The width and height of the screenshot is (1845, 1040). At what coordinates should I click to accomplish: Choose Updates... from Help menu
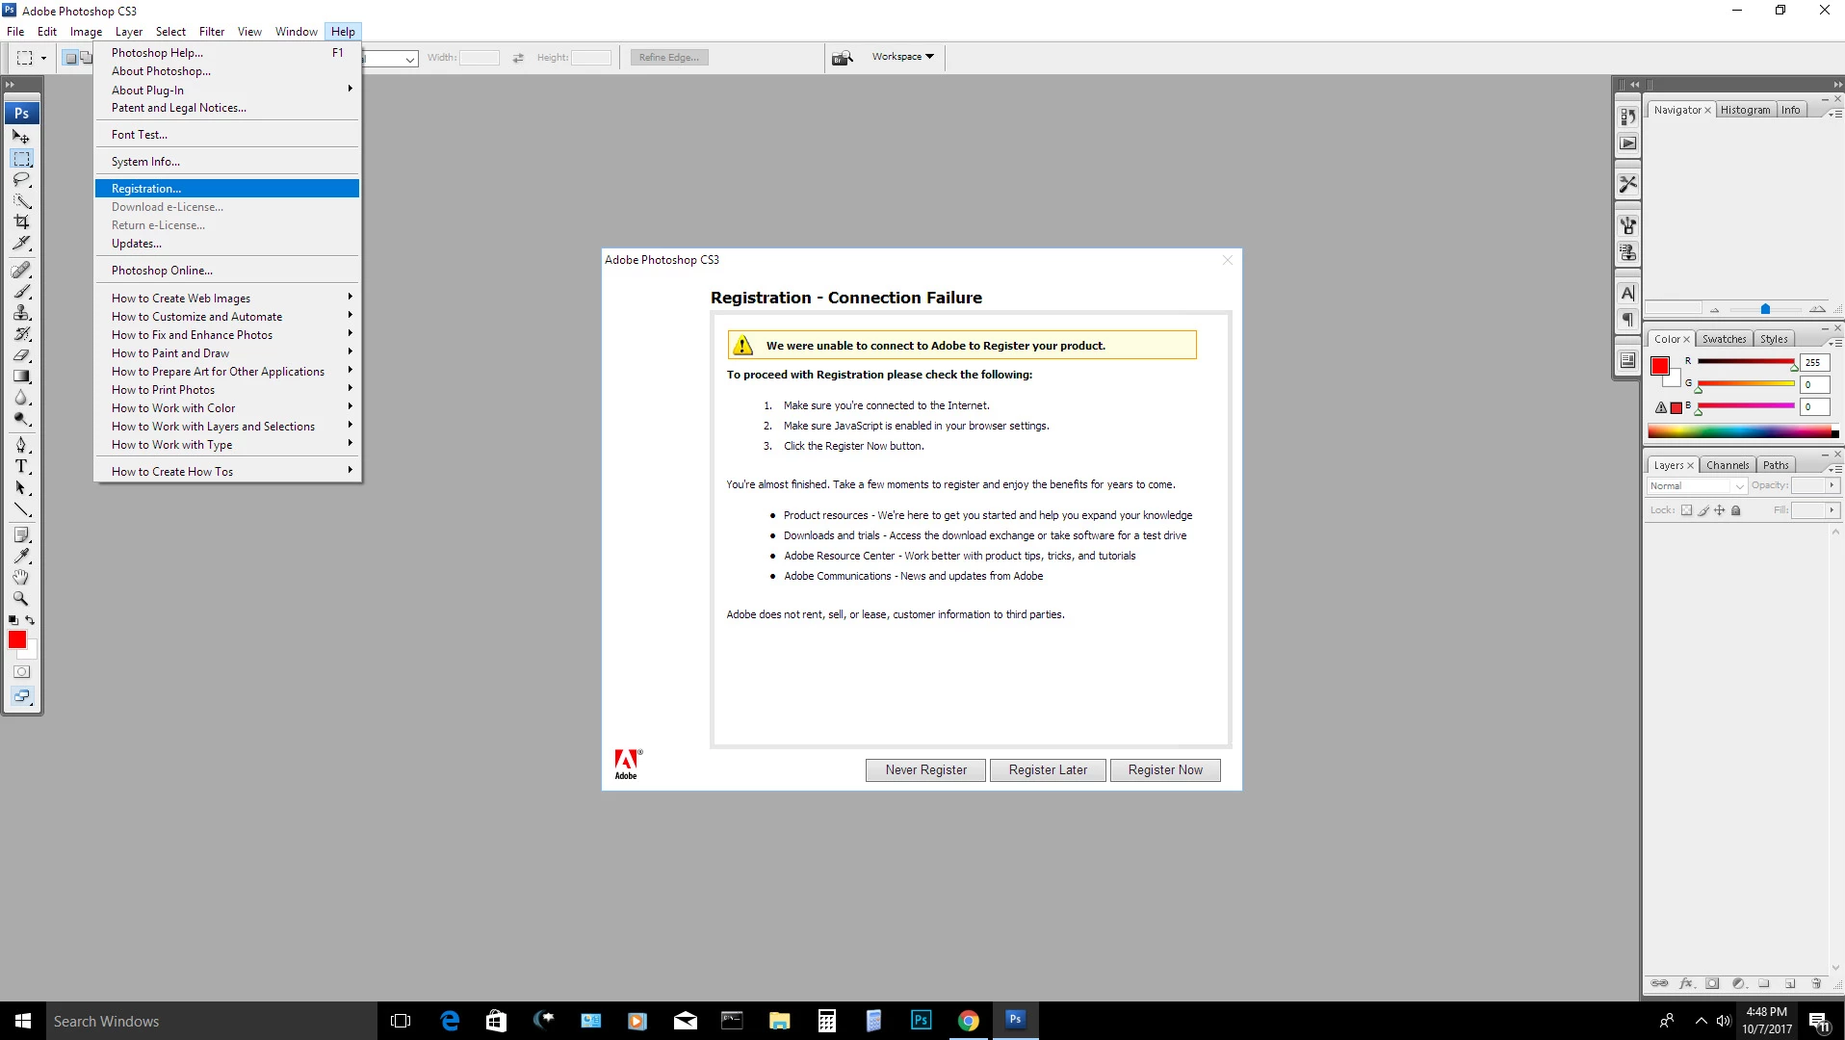[x=227, y=244]
